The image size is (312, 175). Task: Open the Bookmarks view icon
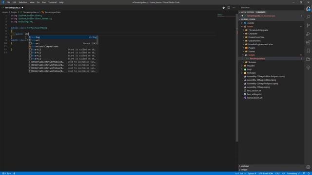coord(308,51)
